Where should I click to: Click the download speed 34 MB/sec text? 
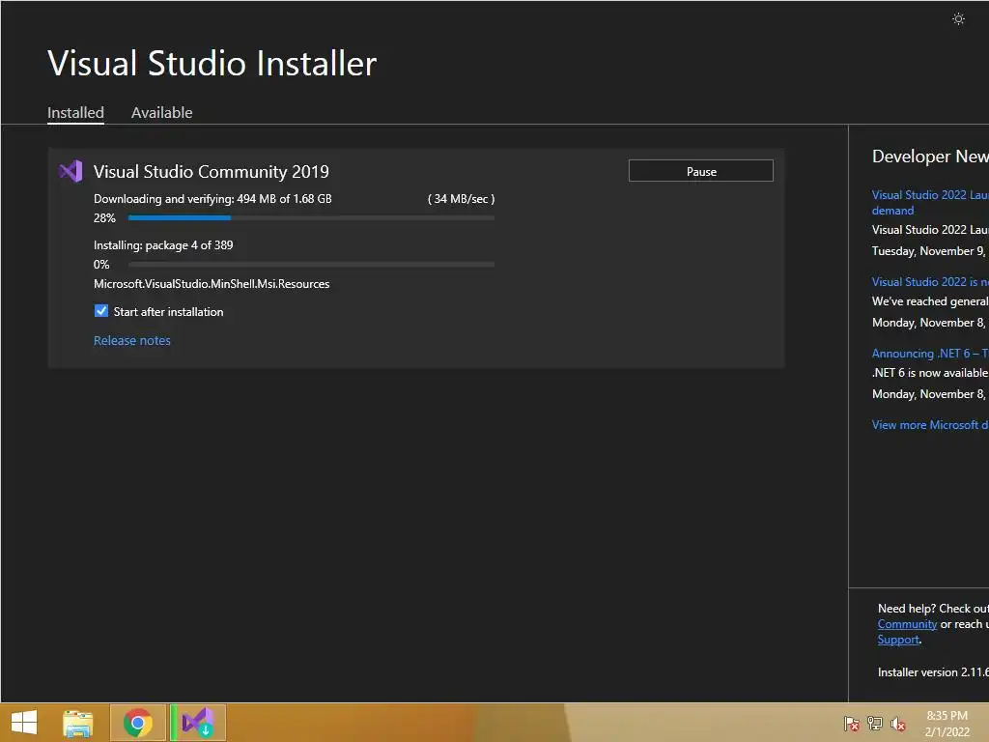point(461,199)
